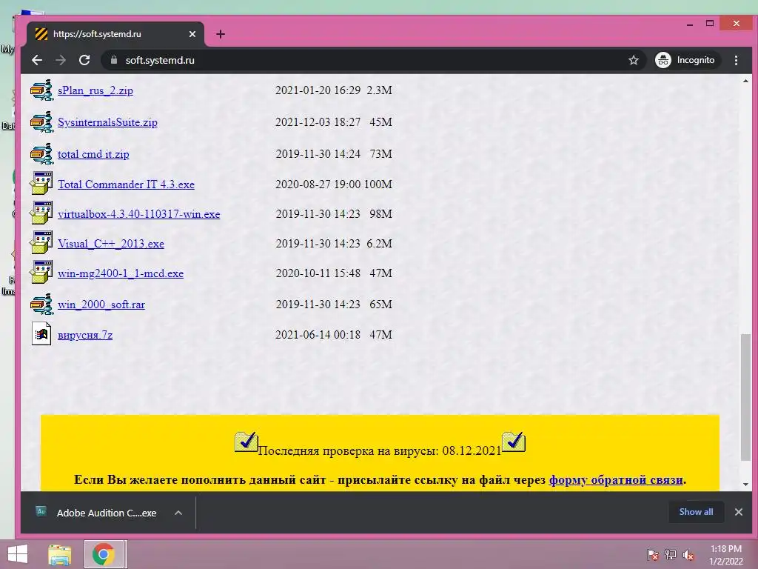Click the browser forward arrow
The image size is (758, 569).
point(61,60)
